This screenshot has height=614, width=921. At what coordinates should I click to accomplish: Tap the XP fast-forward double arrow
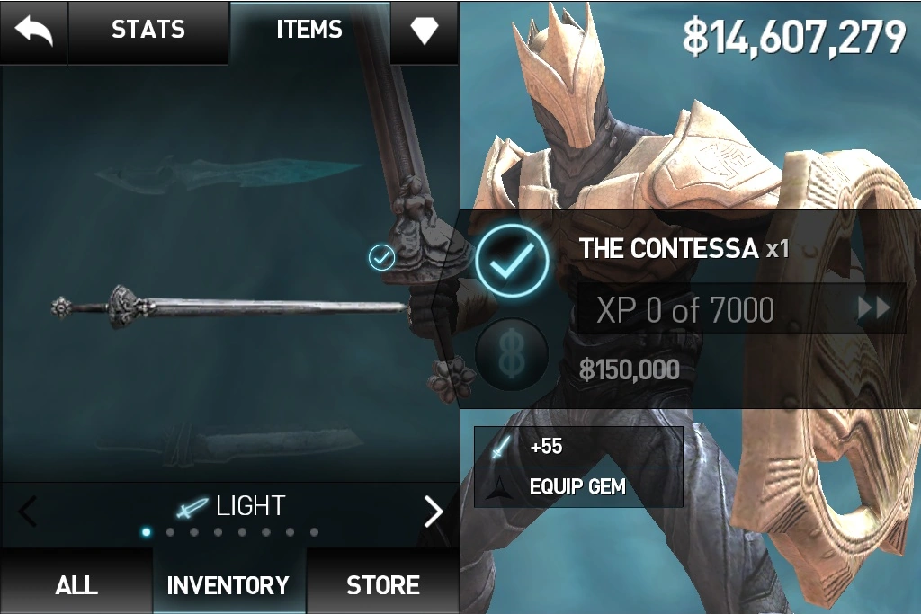[874, 307]
